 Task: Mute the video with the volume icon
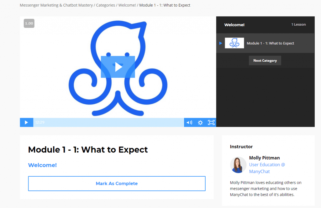click(189, 122)
